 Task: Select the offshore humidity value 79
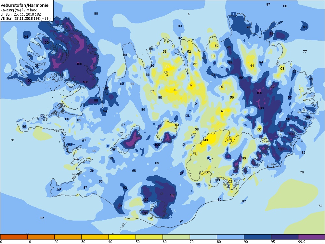(302, 172)
